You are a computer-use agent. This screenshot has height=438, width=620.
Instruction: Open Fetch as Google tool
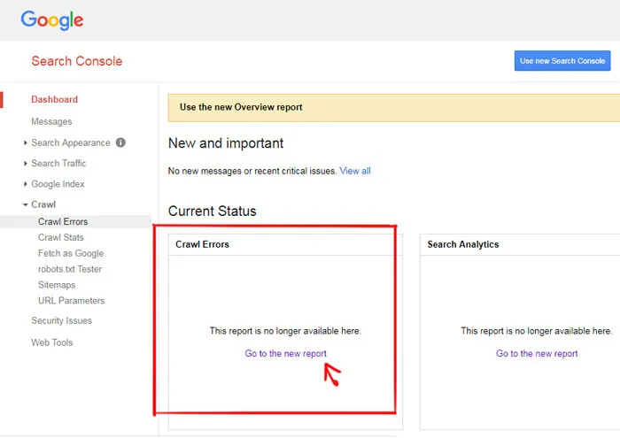pyautogui.click(x=71, y=253)
